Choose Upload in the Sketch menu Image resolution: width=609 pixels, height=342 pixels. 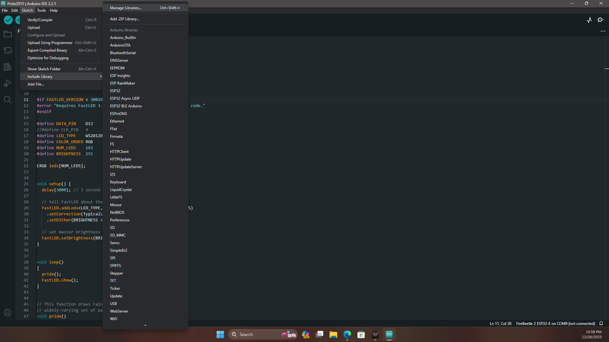tap(62, 27)
